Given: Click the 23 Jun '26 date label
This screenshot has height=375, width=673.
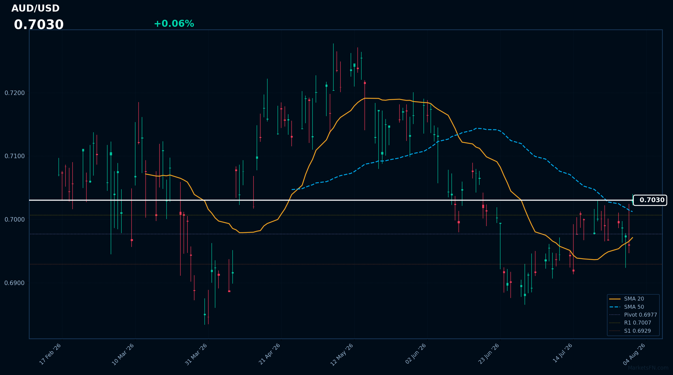Looking at the screenshot, I should [489, 354].
